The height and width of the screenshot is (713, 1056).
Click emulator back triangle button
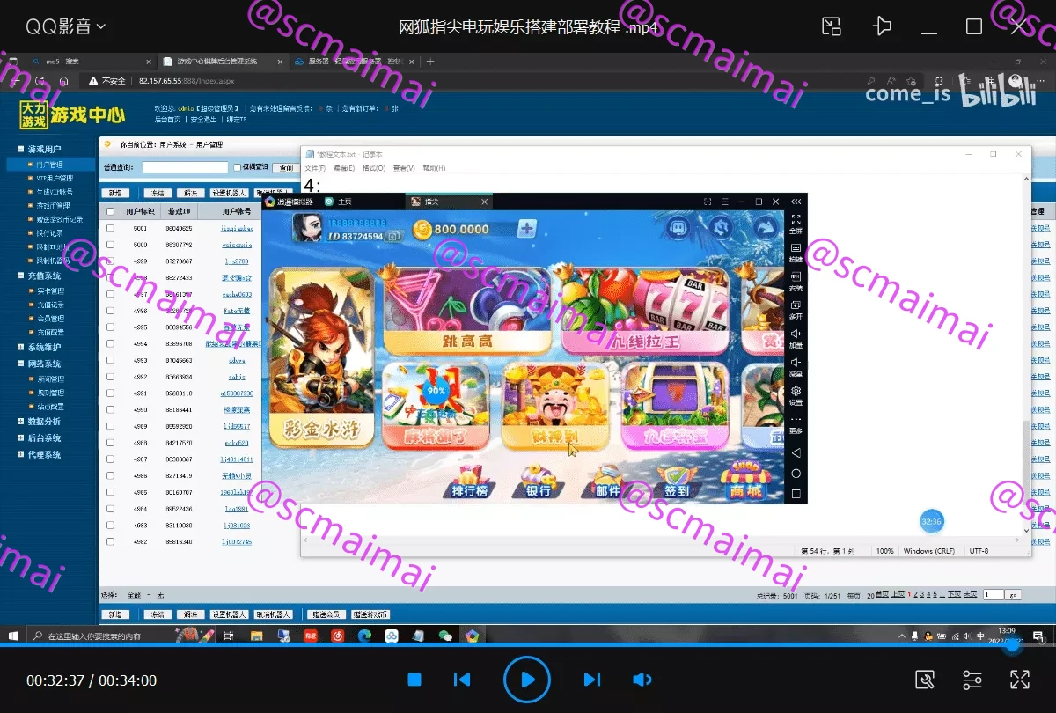click(x=796, y=452)
